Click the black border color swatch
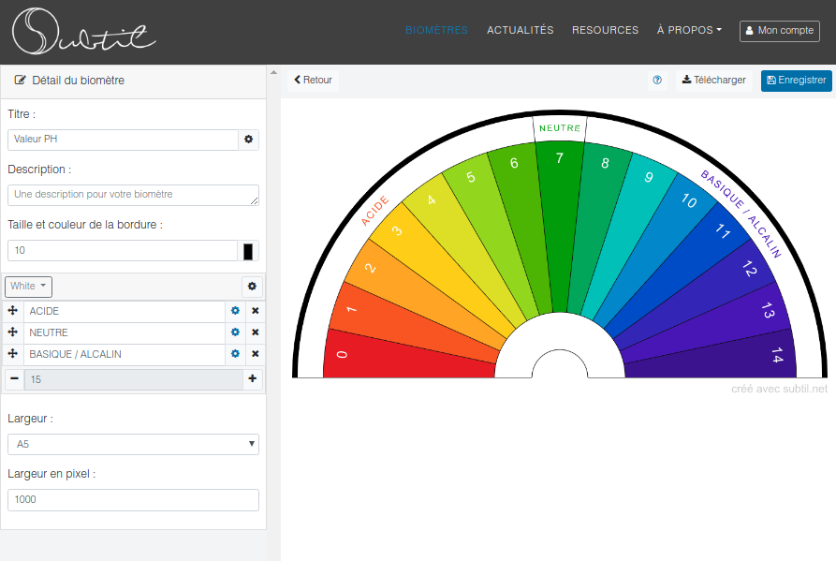836x561 pixels. 248,251
